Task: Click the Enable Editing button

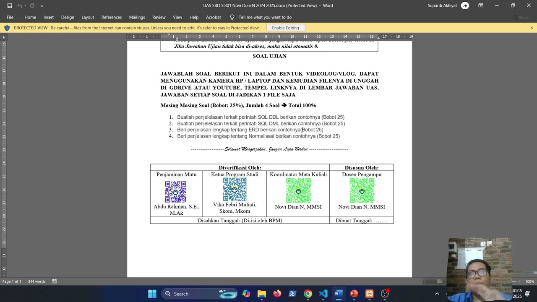Action: pyautogui.click(x=285, y=28)
